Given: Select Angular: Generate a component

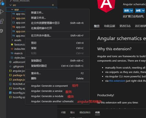Looking at the screenshot, I should (x=57, y=86).
